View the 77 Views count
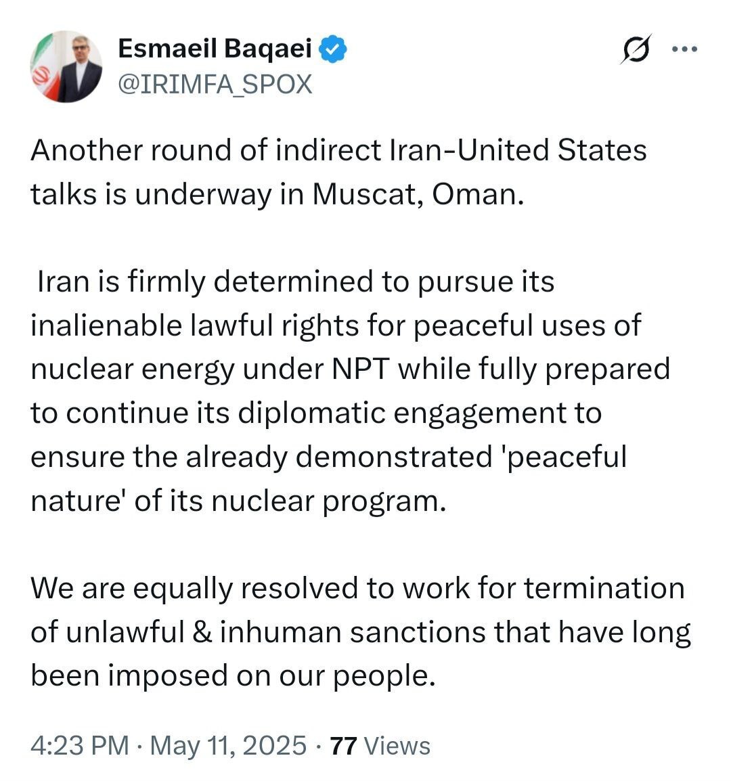The image size is (731, 781). click(380, 745)
